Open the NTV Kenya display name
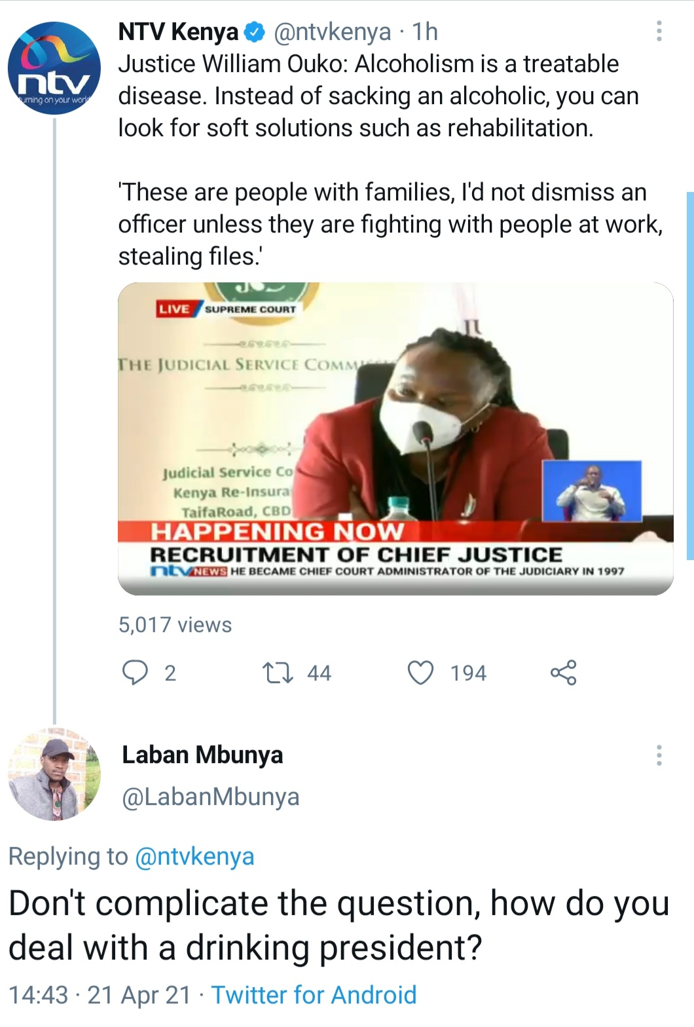Screen dimensions: 694x1027 [178, 31]
